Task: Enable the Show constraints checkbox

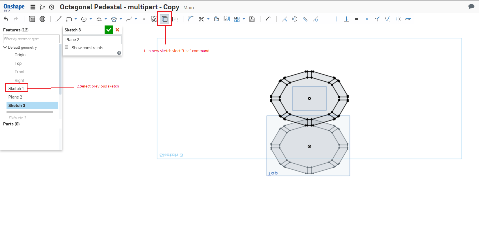Action: pyautogui.click(x=67, y=47)
